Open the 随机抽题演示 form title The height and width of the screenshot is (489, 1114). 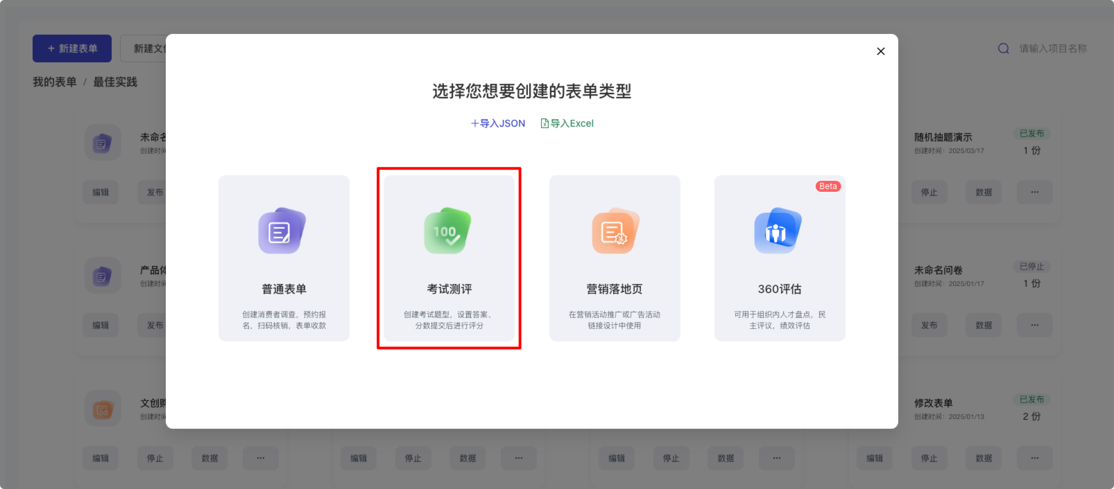tap(943, 137)
